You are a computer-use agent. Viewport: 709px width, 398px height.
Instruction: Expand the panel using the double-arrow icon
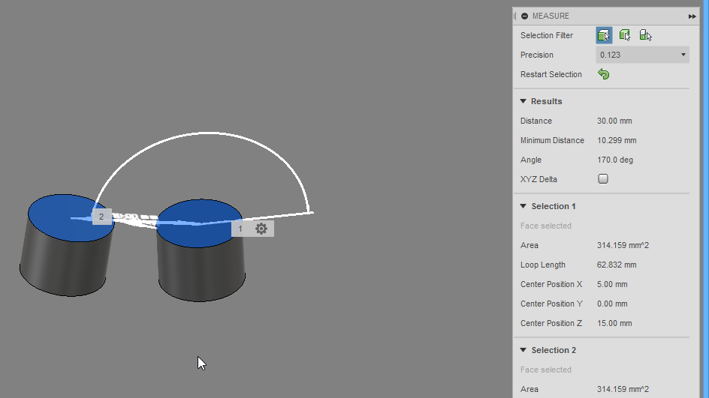click(692, 16)
